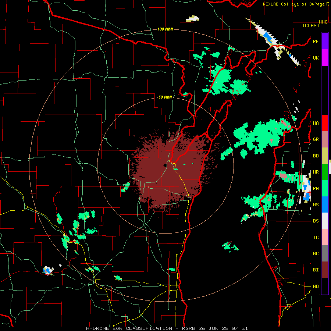Select the BD big drops legend swatch
Viewport: 331px width, 331px height.
tap(325, 156)
